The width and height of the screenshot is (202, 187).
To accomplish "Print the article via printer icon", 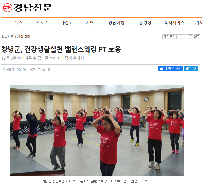I will tap(190, 37).
